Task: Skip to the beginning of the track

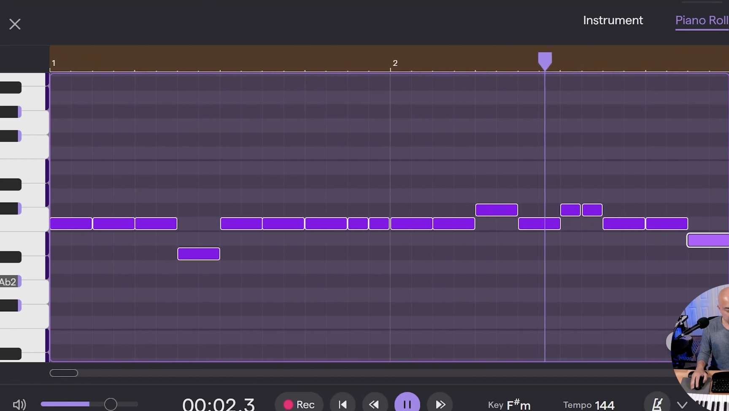Action: tap(343, 404)
